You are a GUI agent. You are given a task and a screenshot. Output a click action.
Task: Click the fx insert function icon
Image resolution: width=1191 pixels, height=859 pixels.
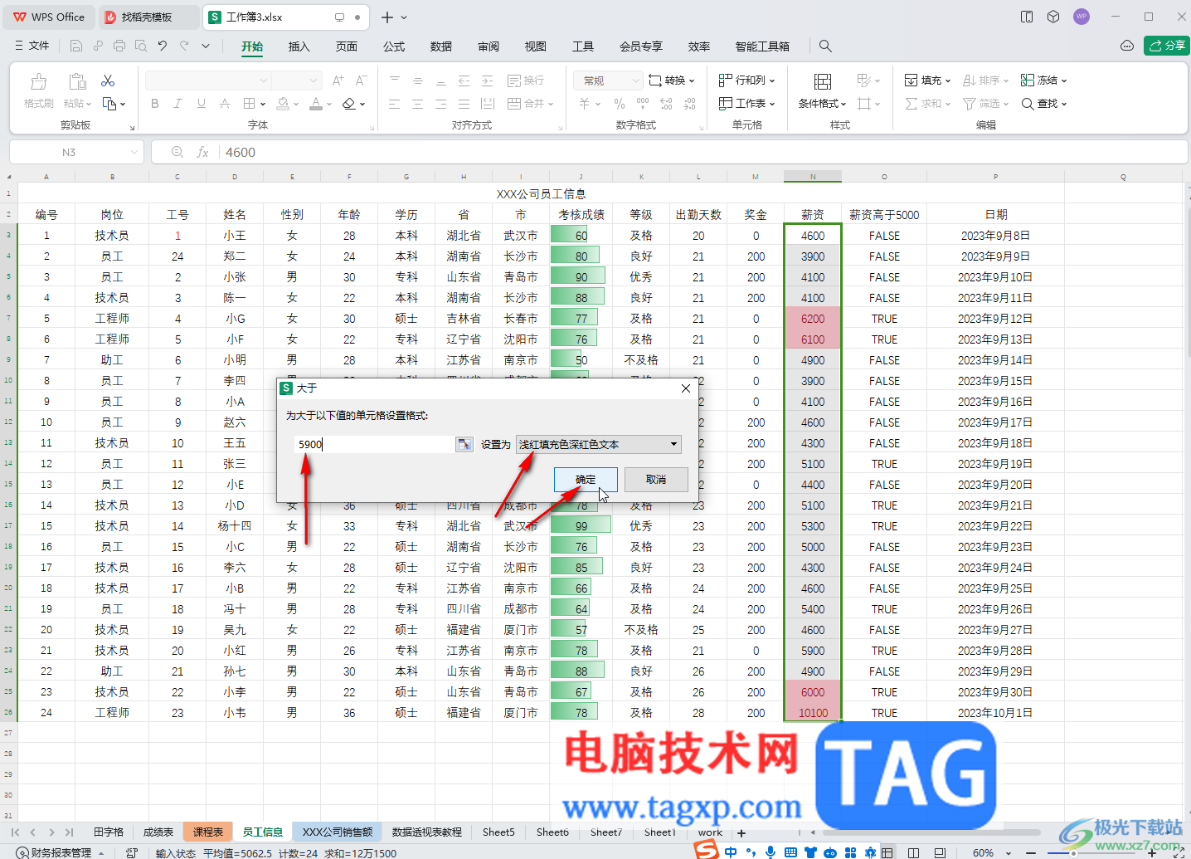[202, 152]
